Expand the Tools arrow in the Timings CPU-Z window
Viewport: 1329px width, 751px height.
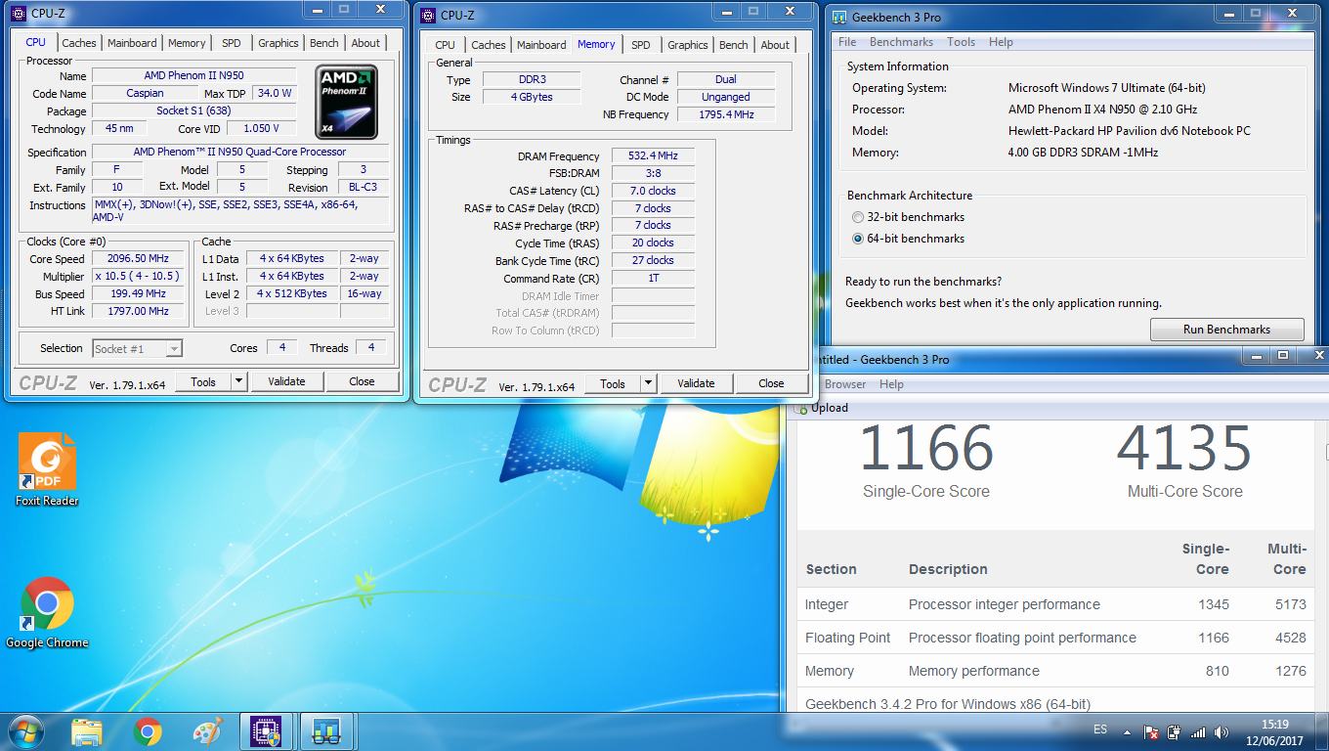[x=649, y=383]
